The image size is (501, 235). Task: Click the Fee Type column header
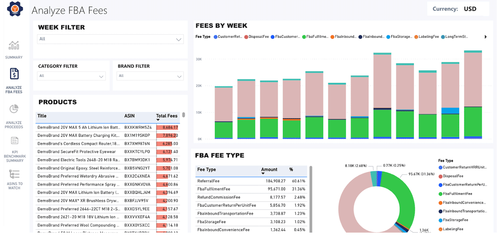206,170
